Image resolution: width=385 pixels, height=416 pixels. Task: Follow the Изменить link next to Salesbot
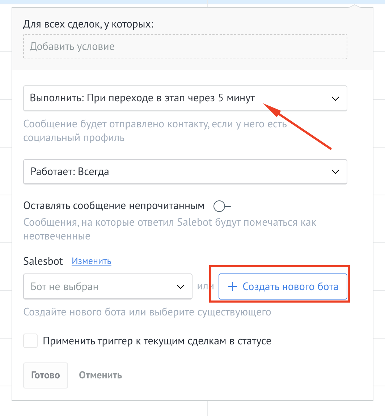(92, 261)
